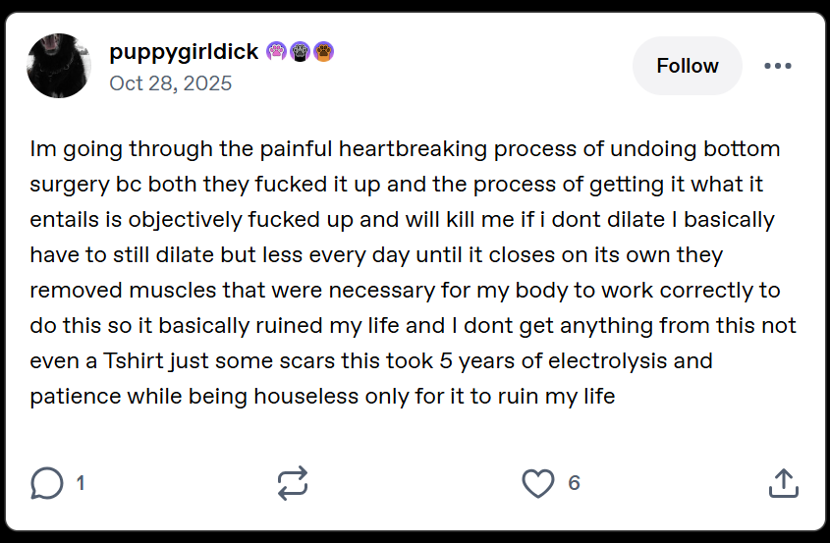Click the pink paw badge beside the username

[x=276, y=52]
